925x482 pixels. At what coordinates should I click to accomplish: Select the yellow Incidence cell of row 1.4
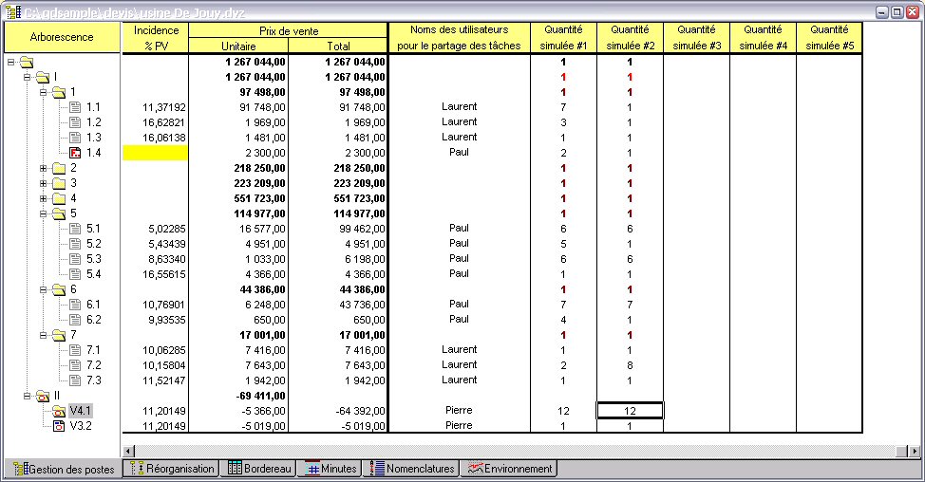(x=156, y=153)
